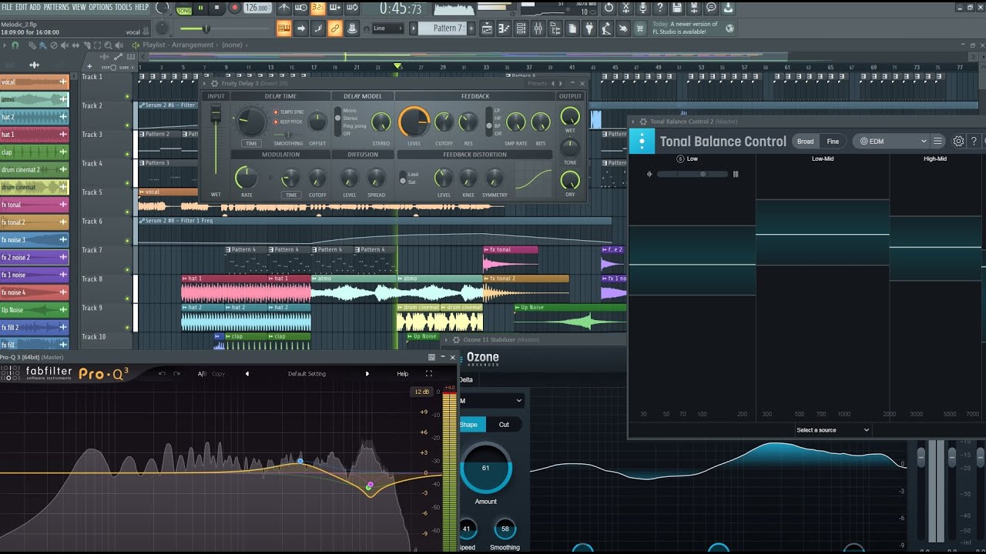Open the Select a source dropdown
Image resolution: width=986 pixels, height=554 pixels.
[x=833, y=430]
